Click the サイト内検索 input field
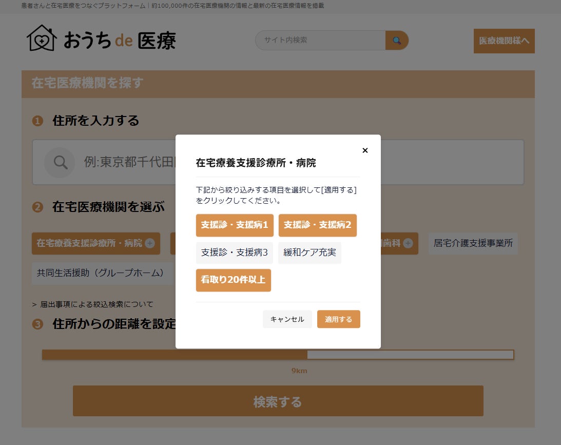This screenshot has height=445, width=561. point(321,41)
